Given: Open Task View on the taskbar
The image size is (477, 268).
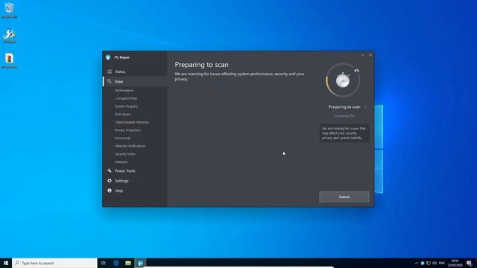Looking at the screenshot, I should point(104,263).
